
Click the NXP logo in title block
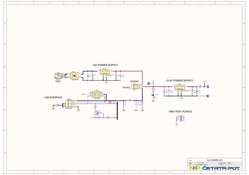pyautogui.click(x=195, y=168)
